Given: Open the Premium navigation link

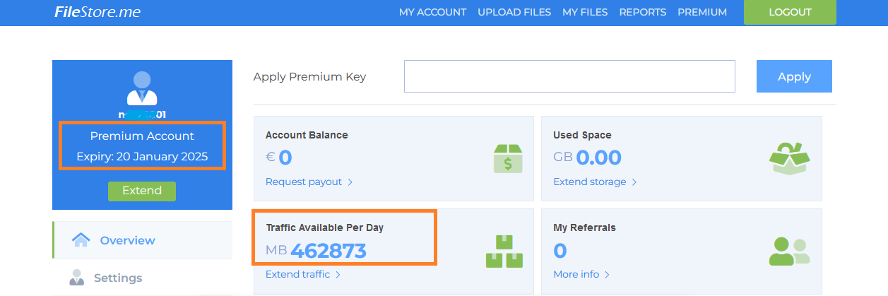Looking at the screenshot, I should pyautogui.click(x=701, y=12).
